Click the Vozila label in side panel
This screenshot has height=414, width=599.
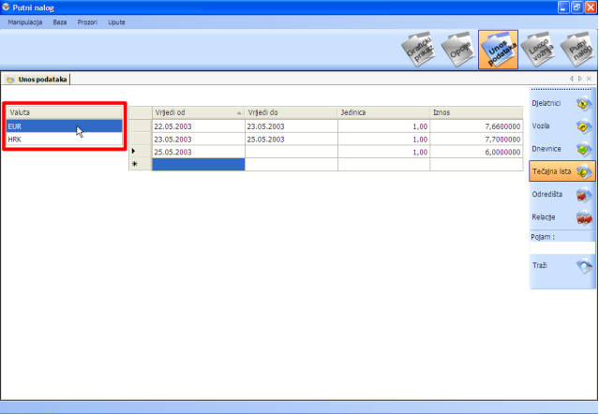coord(541,126)
